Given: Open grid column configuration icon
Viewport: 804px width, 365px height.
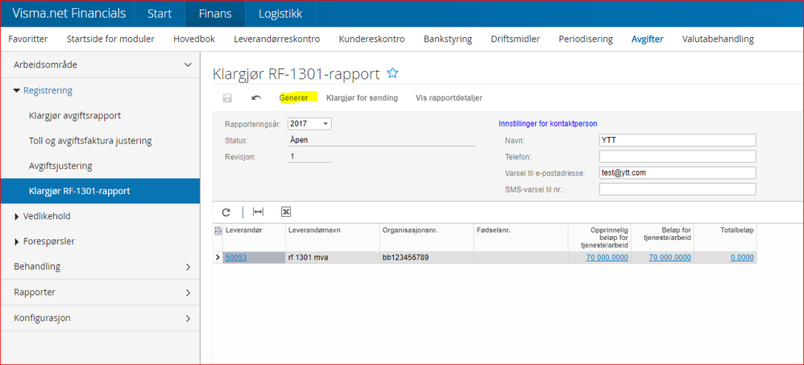Looking at the screenshot, I should 218,230.
